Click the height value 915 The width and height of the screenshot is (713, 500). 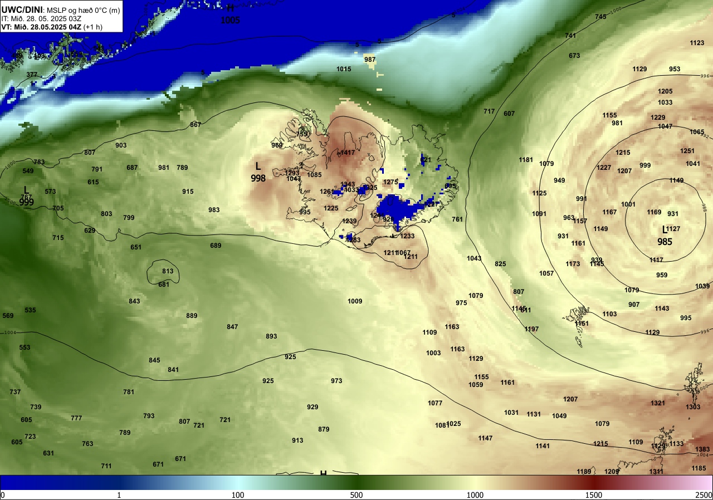(188, 192)
